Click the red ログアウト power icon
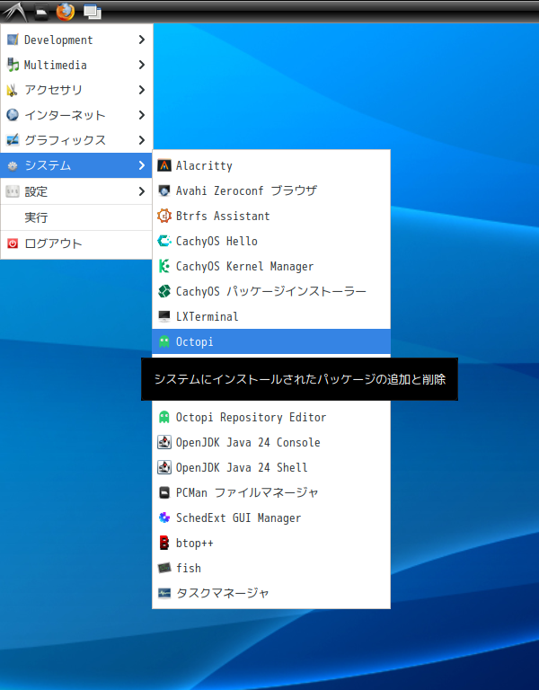539x690 pixels. tap(13, 243)
